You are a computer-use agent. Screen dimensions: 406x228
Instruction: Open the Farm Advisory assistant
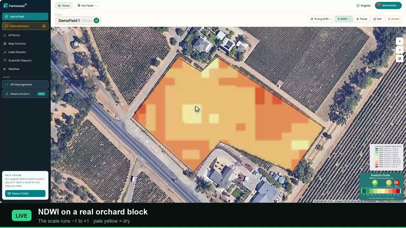[25, 26]
